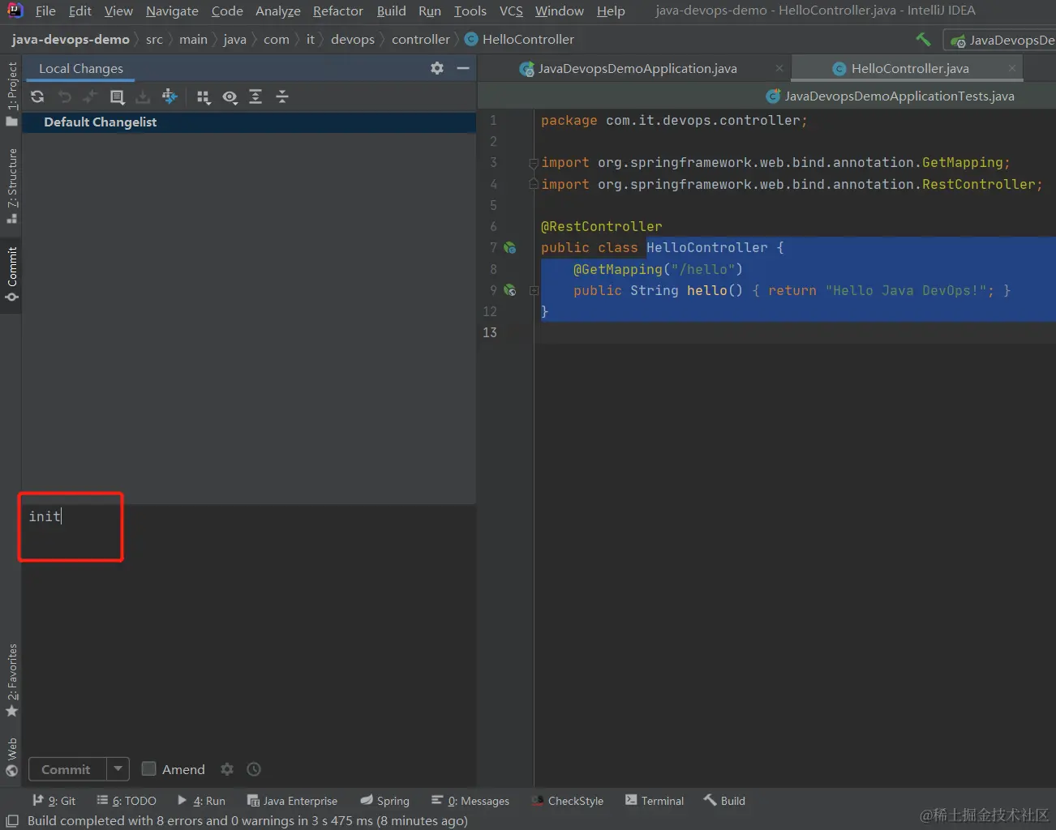The width and height of the screenshot is (1056, 830).
Task: Open the Refactor menu
Action: tap(338, 11)
